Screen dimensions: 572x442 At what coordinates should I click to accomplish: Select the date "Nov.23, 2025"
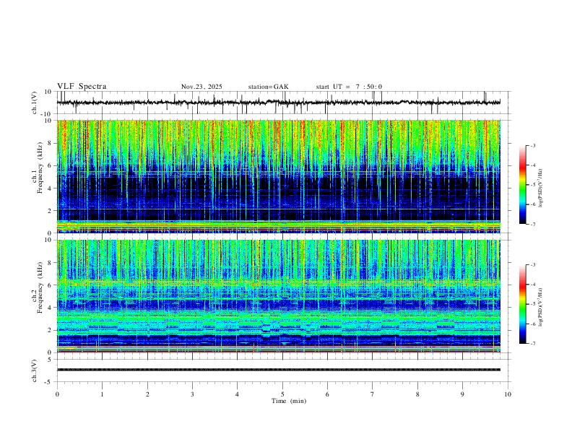201,87
